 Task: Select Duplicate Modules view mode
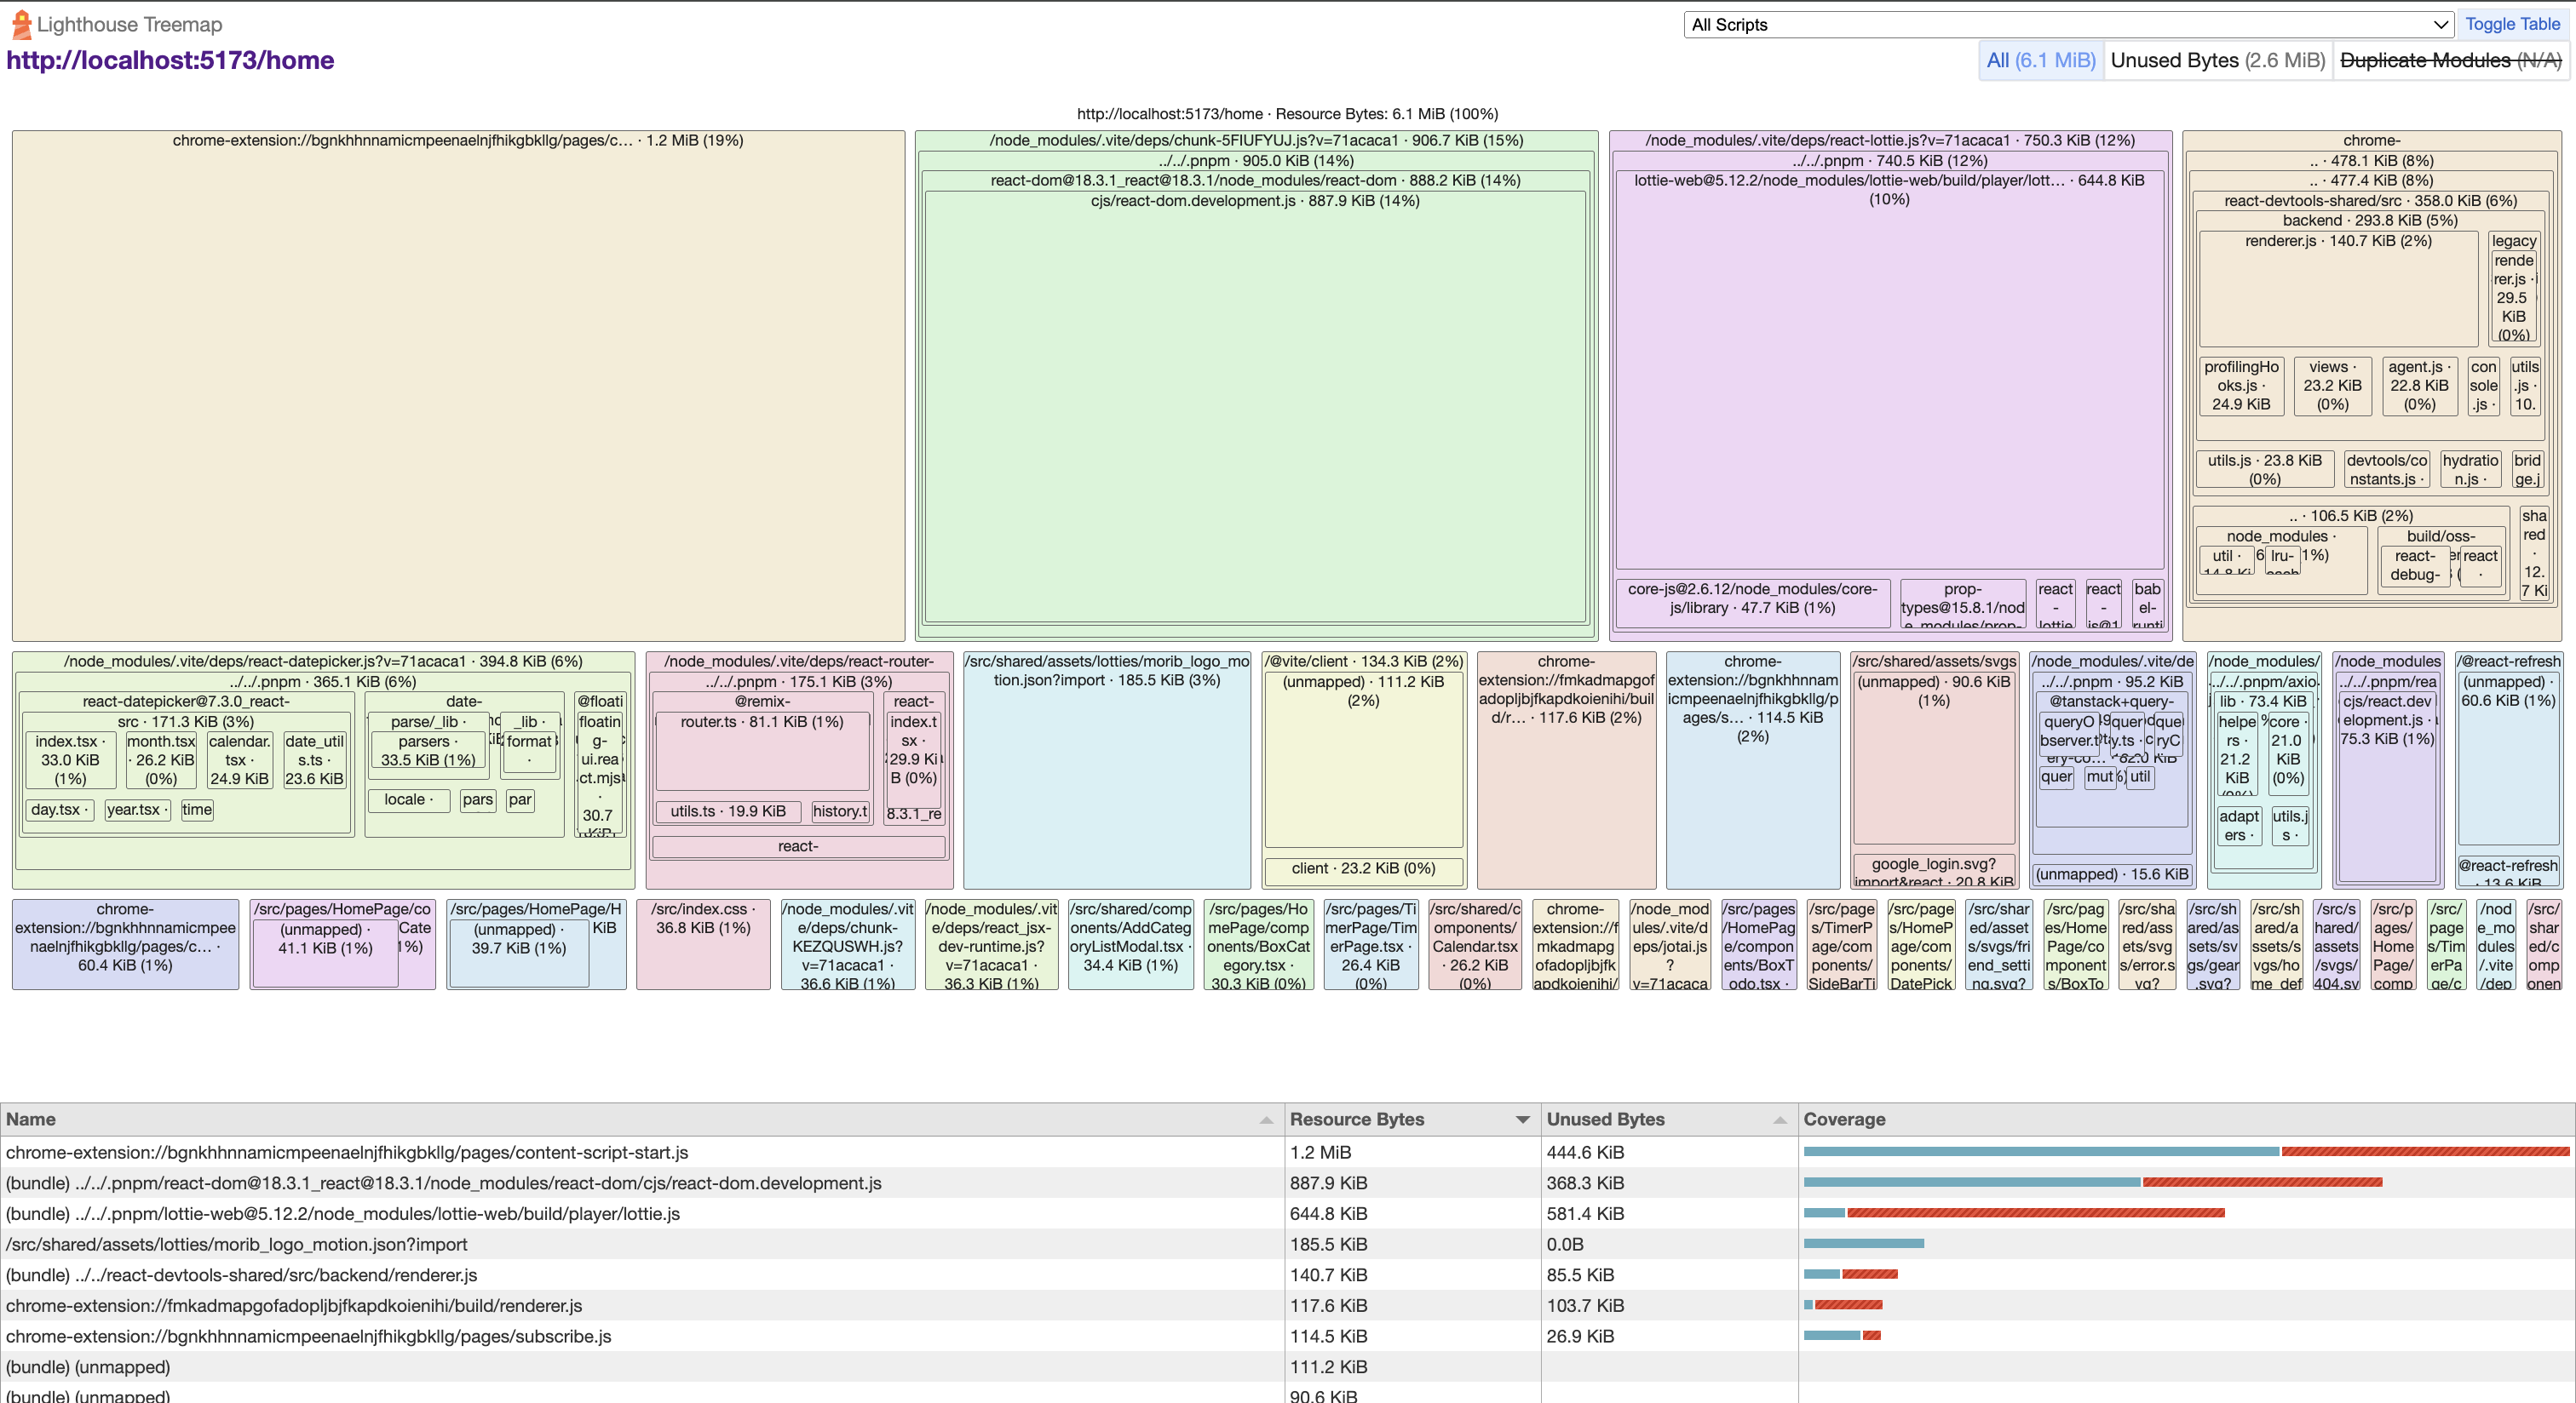pyautogui.click(x=2450, y=61)
